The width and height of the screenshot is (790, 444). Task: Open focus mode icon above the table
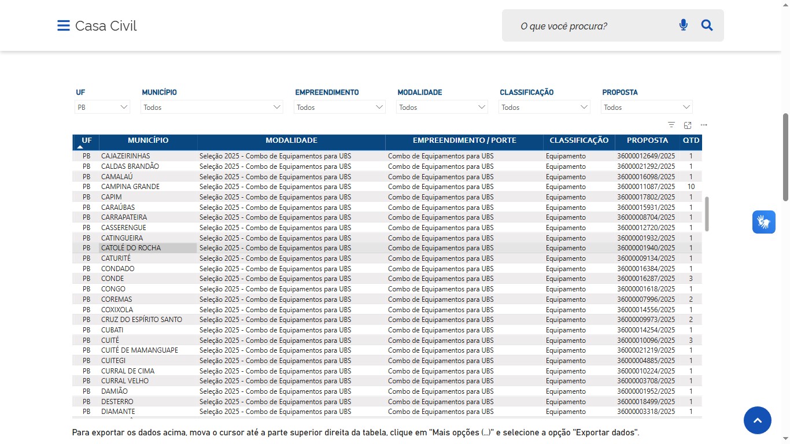688,125
